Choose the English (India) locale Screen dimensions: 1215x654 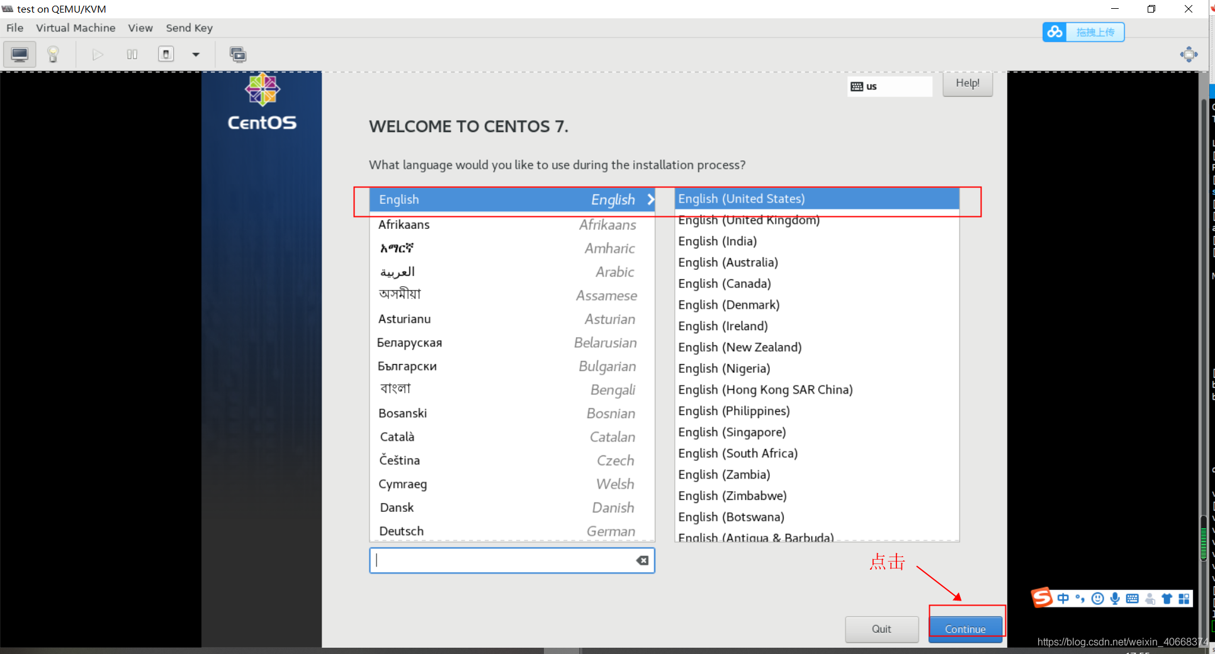817,241
